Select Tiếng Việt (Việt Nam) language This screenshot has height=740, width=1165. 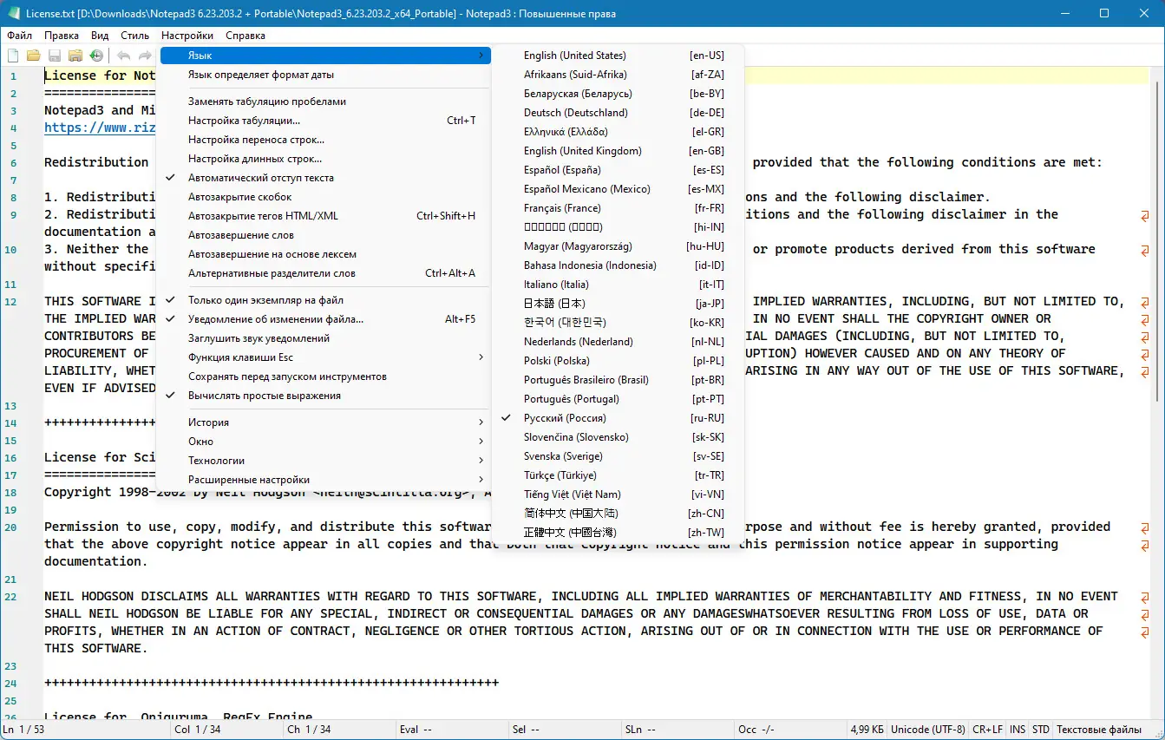[618, 494]
